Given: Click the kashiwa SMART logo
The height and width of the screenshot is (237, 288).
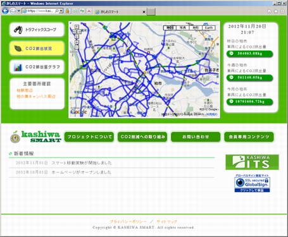Looking at the screenshot, I should tap(35, 137).
